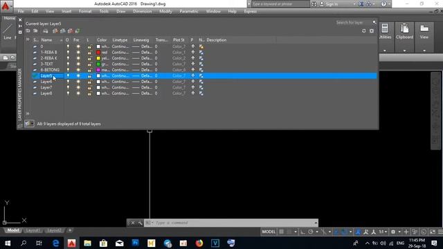This screenshot has height=249, width=443.
Task: Toggle New VP Freeze for Layer6
Action: (201, 82)
